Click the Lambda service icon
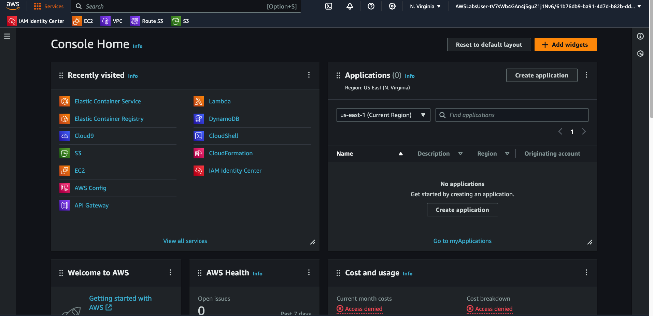Screen dimensions: 653x316 click(x=199, y=101)
